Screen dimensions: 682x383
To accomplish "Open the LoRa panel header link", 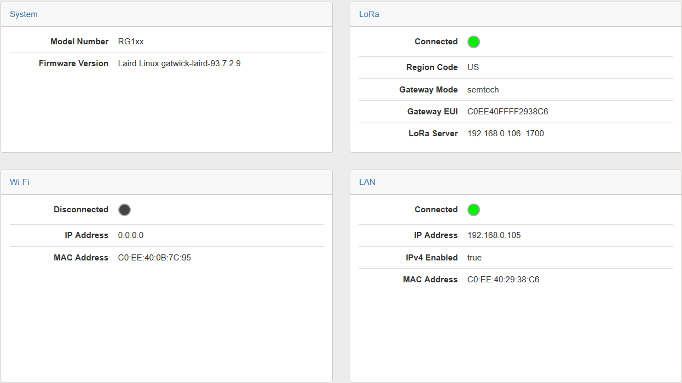I will coord(369,14).
